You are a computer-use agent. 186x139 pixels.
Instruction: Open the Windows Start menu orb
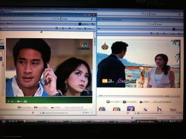[3, 121]
